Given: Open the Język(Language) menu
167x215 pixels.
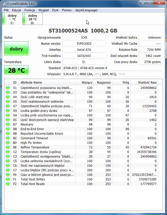Looking at the screenshot, I should coord(86,10).
